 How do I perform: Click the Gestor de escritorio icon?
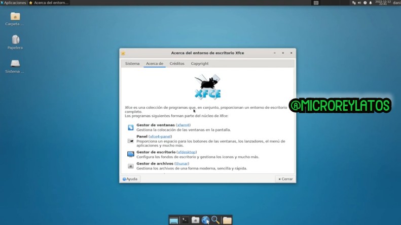point(130,154)
